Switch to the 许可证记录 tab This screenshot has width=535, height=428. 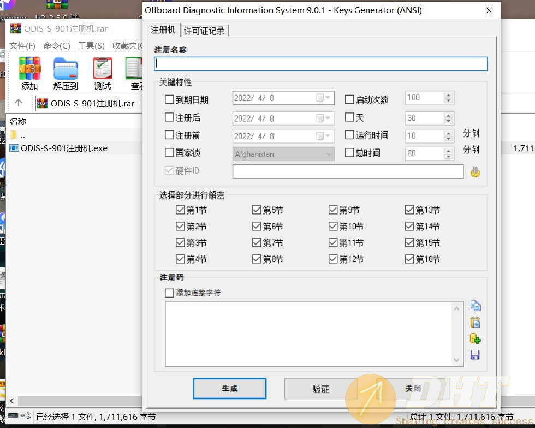(204, 31)
